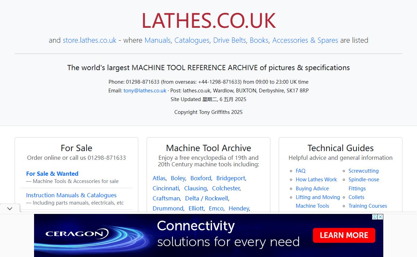
Task: Open the Buying Advice guide
Action: click(x=312, y=189)
